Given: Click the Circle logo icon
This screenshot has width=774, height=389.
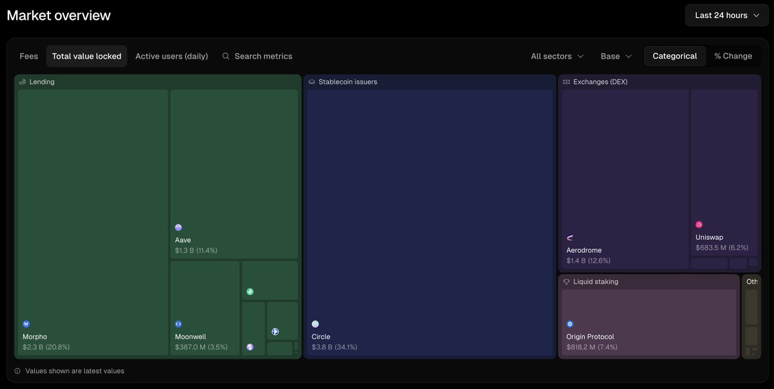Looking at the screenshot, I should point(315,324).
